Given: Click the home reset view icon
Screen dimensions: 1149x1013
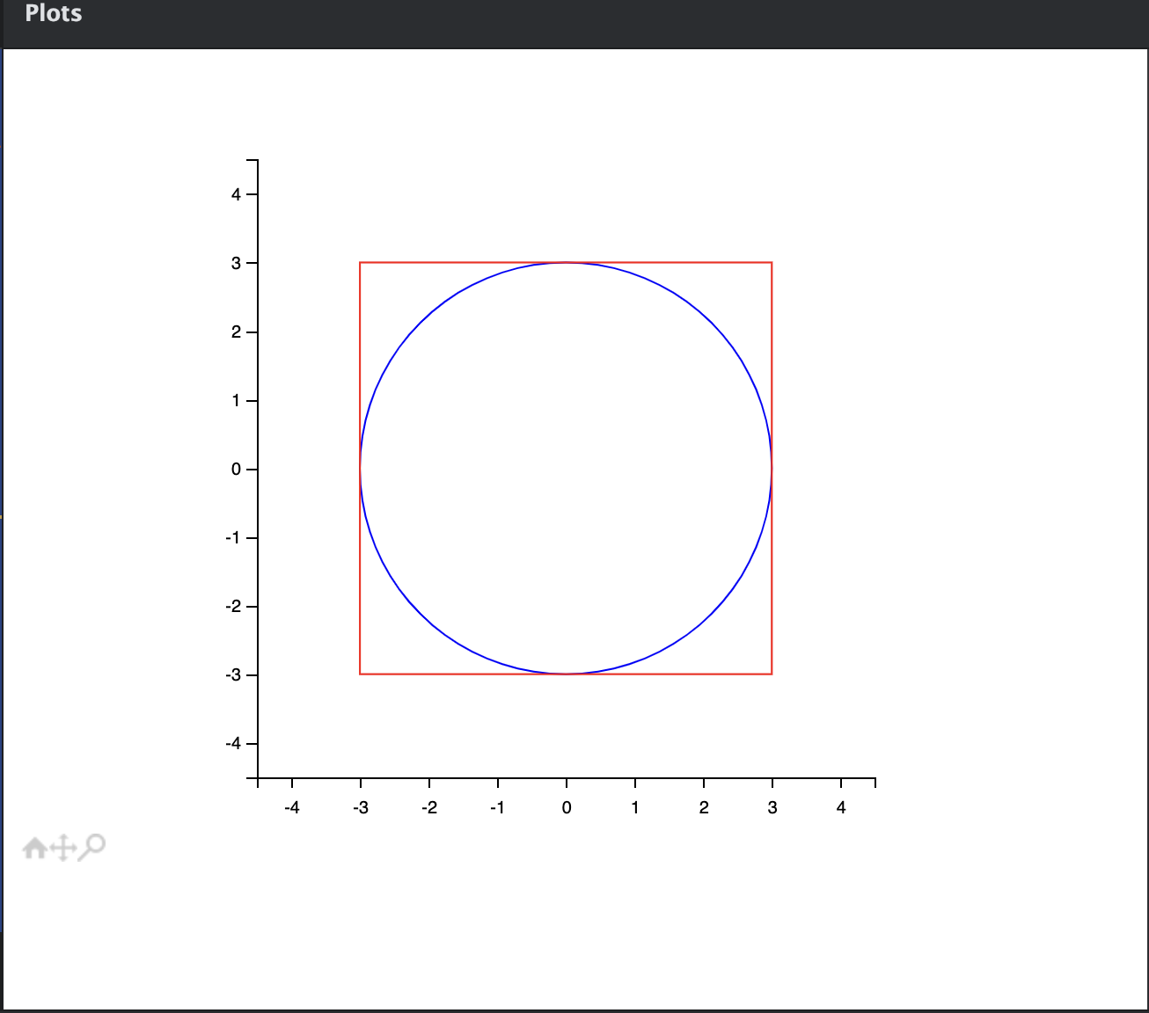Looking at the screenshot, I should 34,849.
